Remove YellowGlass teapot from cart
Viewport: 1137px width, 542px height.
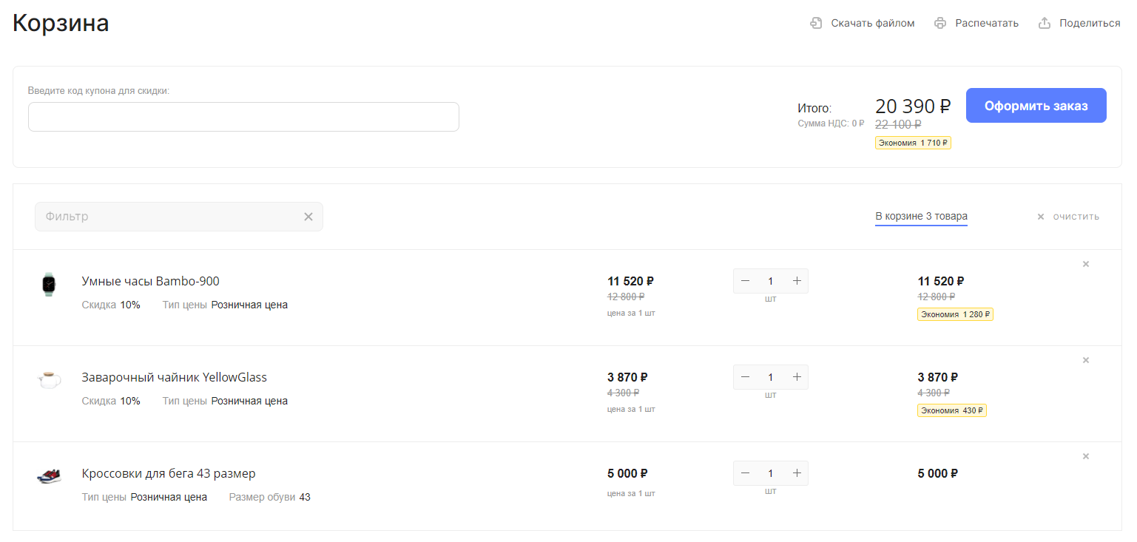coord(1086,360)
